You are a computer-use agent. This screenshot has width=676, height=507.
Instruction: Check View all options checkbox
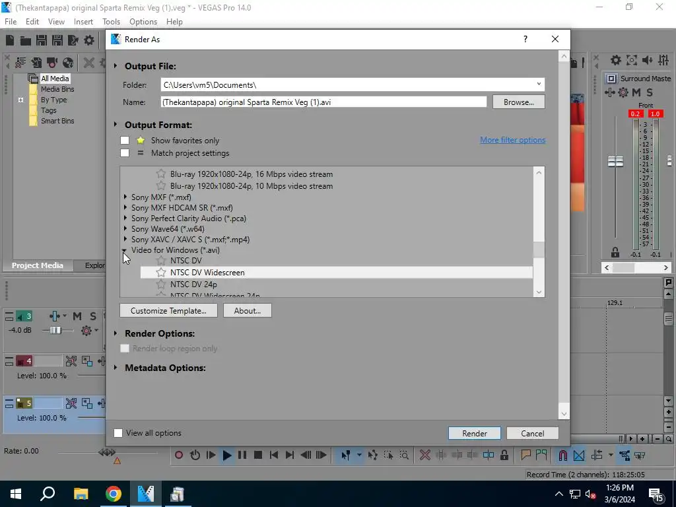(x=118, y=433)
